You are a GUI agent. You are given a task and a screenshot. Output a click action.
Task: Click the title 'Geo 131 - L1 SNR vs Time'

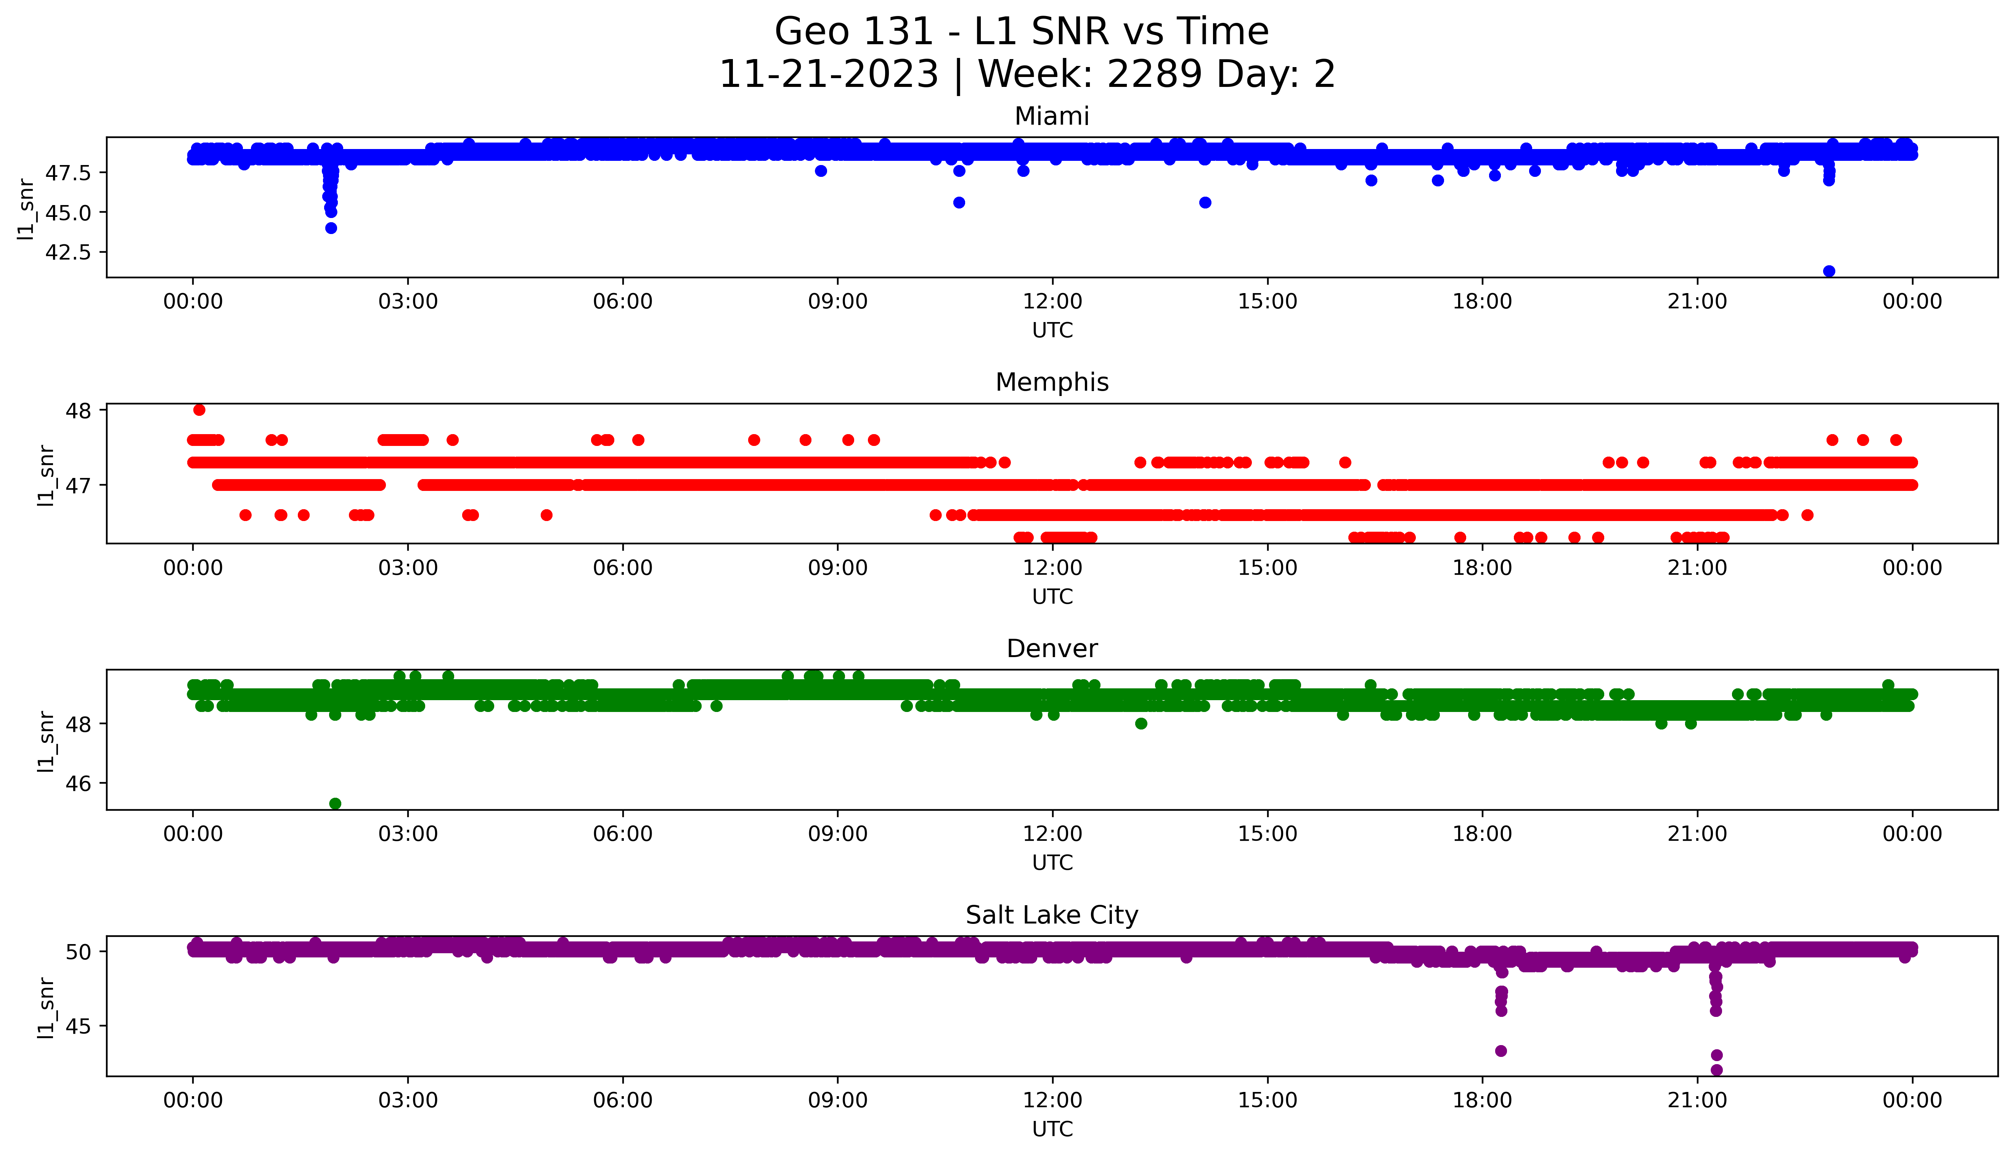[x=1021, y=32]
